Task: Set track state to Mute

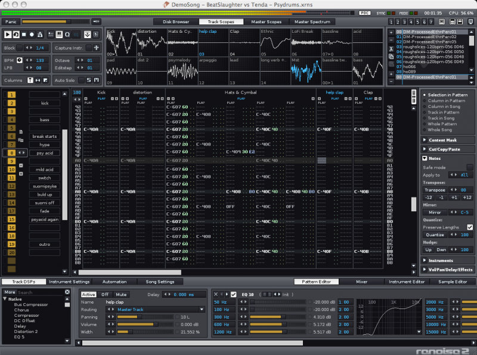Action: pyautogui.click(x=121, y=294)
